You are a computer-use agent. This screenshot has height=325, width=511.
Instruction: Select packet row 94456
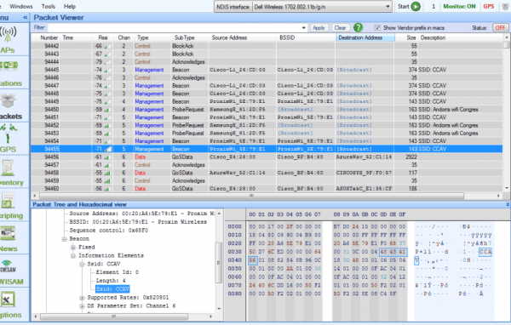[267, 157]
